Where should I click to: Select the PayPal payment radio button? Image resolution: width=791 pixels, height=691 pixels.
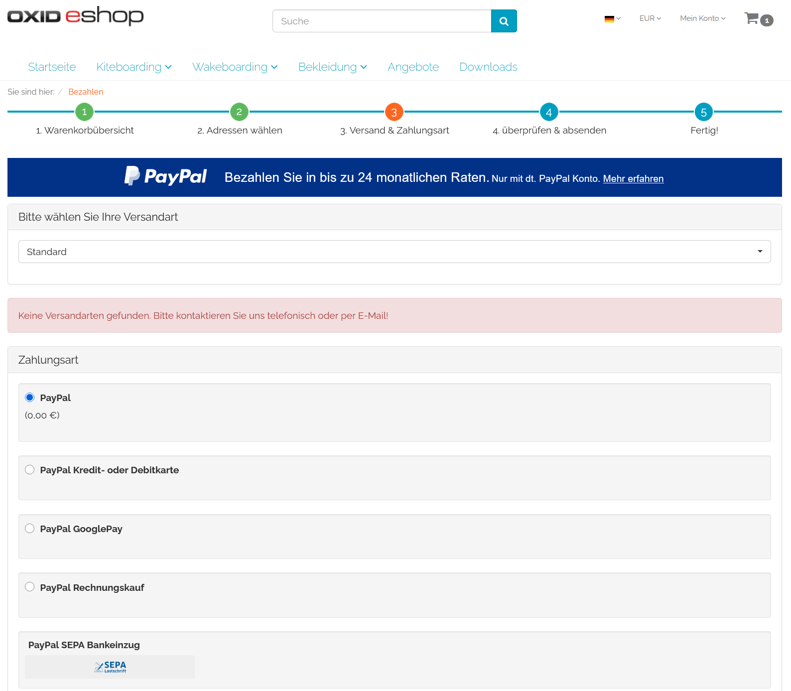pyautogui.click(x=30, y=398)
